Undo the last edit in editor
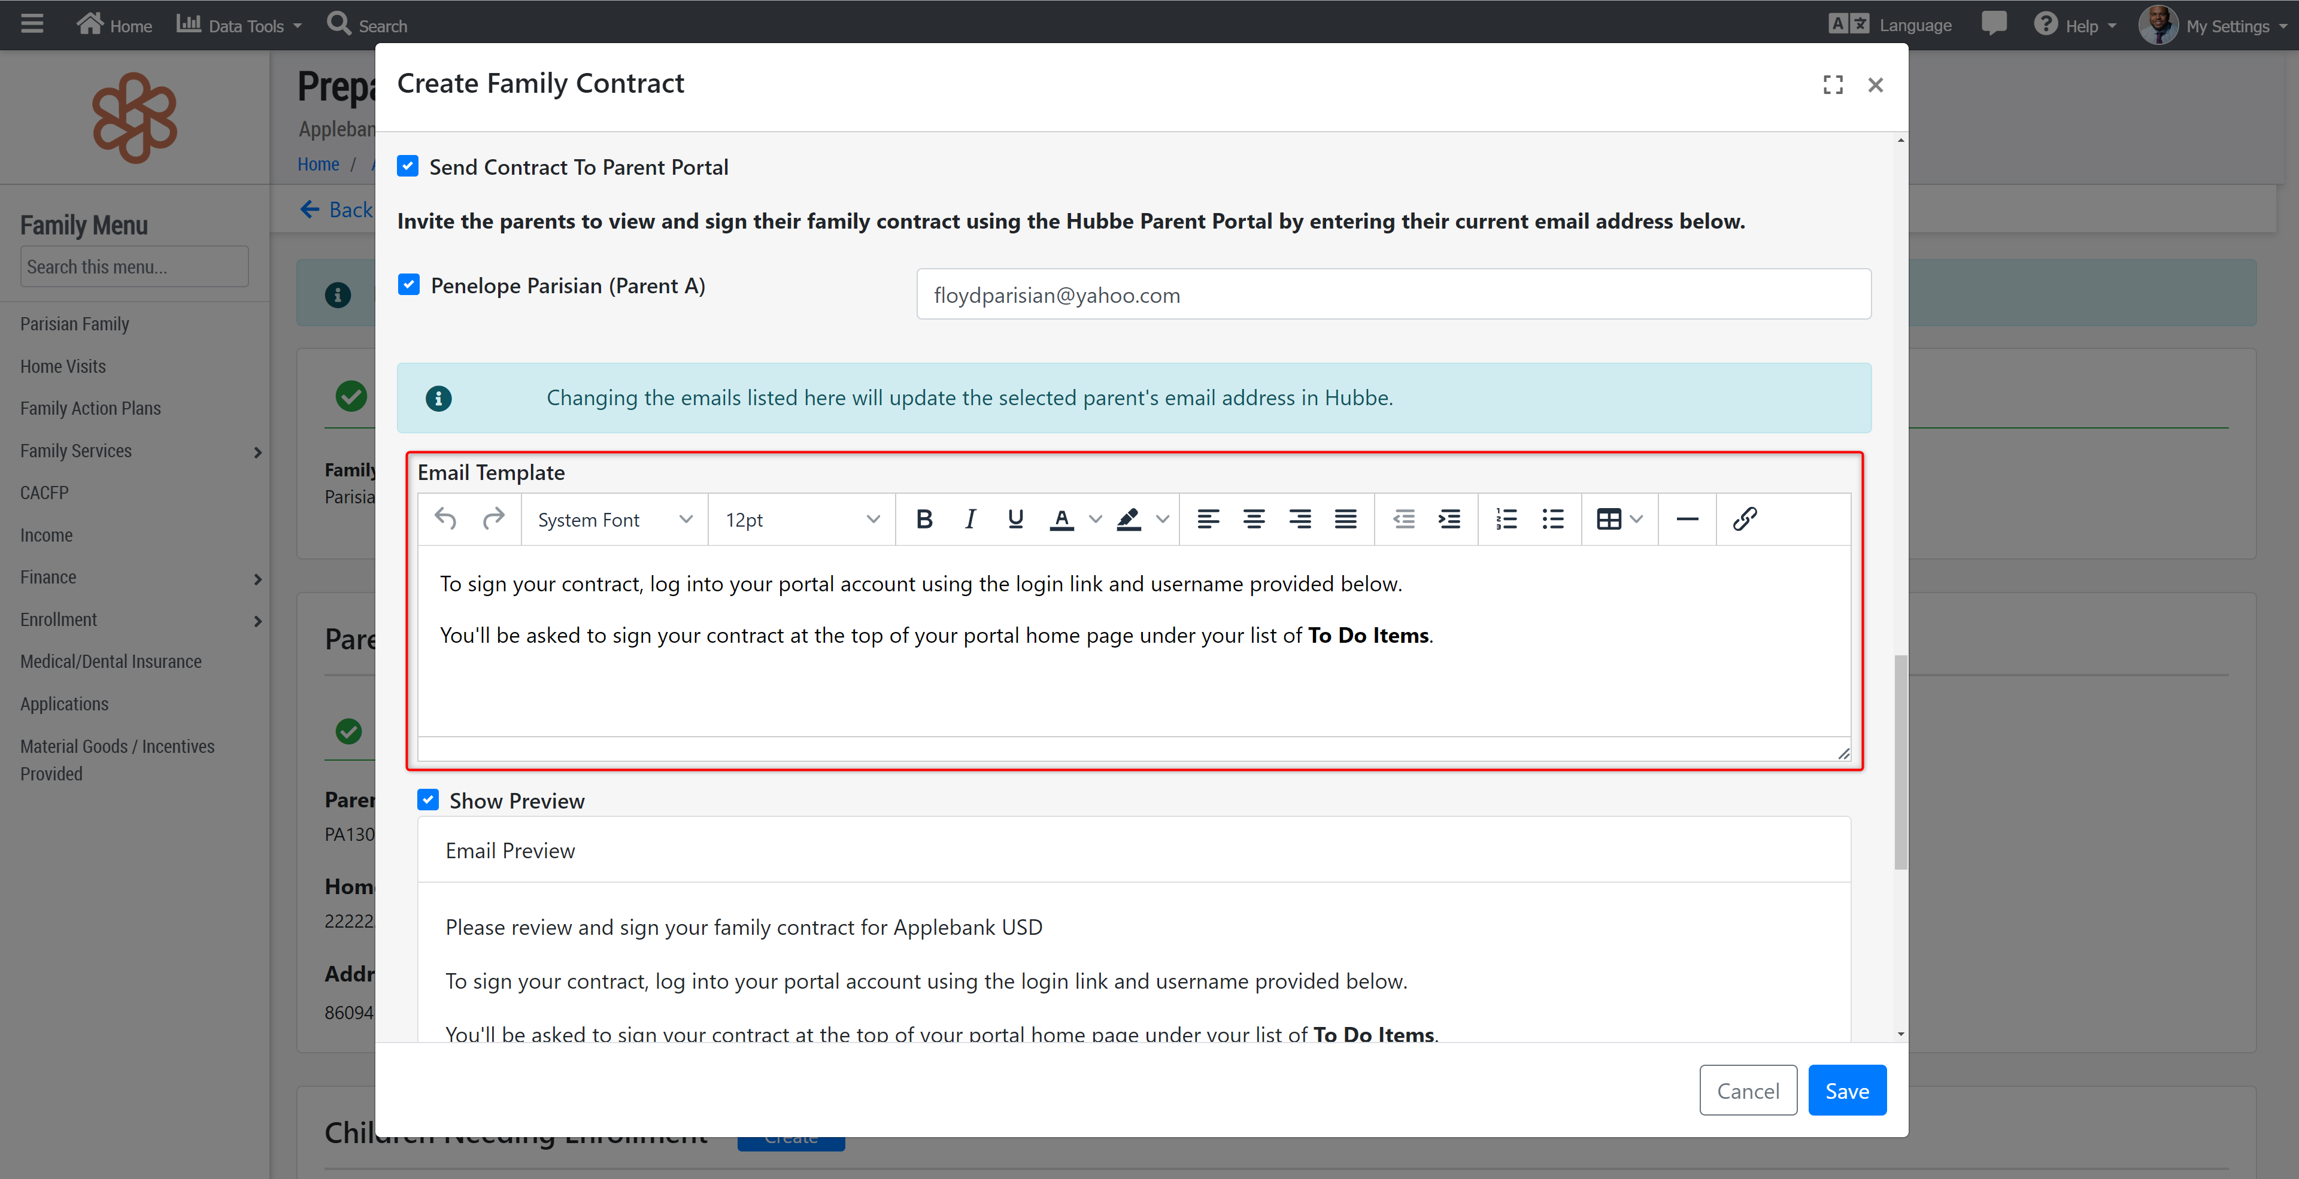The width and height of the screenshot is (2299, 1179). click(445, 519)
